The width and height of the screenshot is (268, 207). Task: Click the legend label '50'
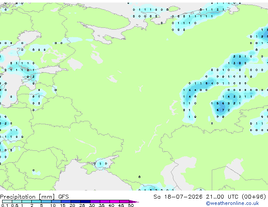click(131, 205)
